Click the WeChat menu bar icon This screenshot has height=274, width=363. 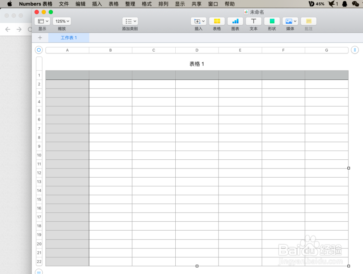click(355, 4)
